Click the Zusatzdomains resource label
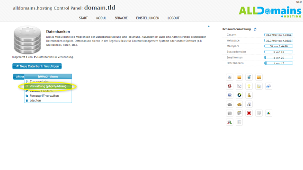 [x=236, y=52]
